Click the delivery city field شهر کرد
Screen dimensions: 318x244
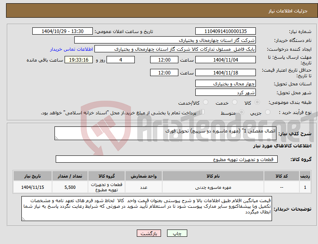coord(225,93)
